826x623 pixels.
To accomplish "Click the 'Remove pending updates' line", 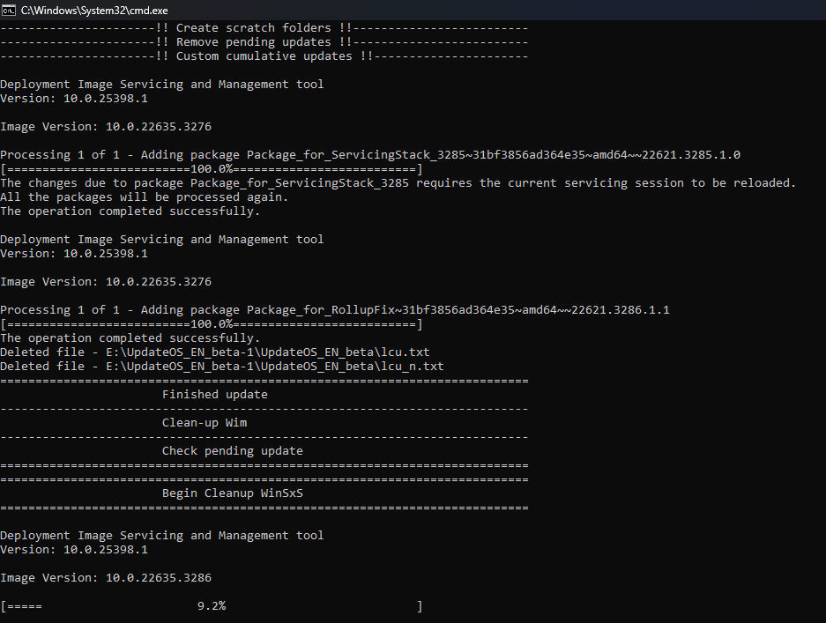I will pos(264,42).
